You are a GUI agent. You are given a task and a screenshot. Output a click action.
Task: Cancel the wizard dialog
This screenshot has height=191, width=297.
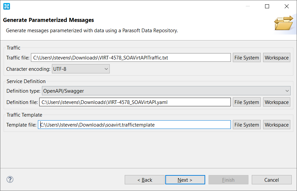pos(271,180)
